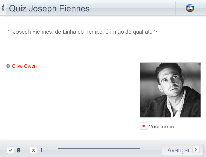Click the Avançar button
The height and width of the screenshot is (157, 206).
(182, 150)
